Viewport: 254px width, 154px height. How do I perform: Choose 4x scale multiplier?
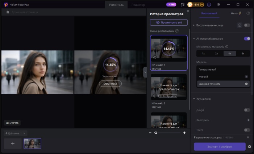coord(230,53)
